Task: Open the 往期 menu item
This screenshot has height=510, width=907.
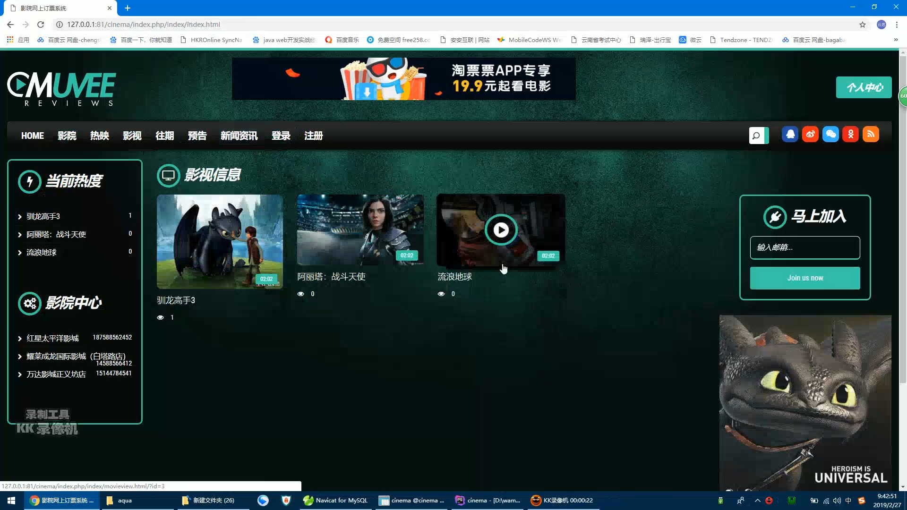Action: tap(164, 136)
